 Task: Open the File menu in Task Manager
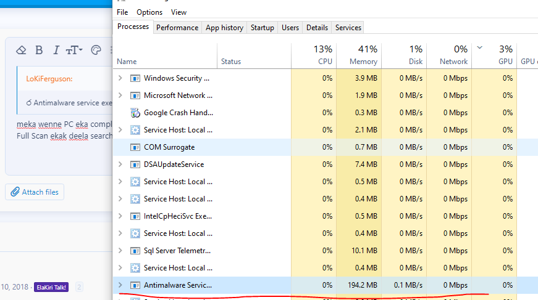(x=122, y=12)
